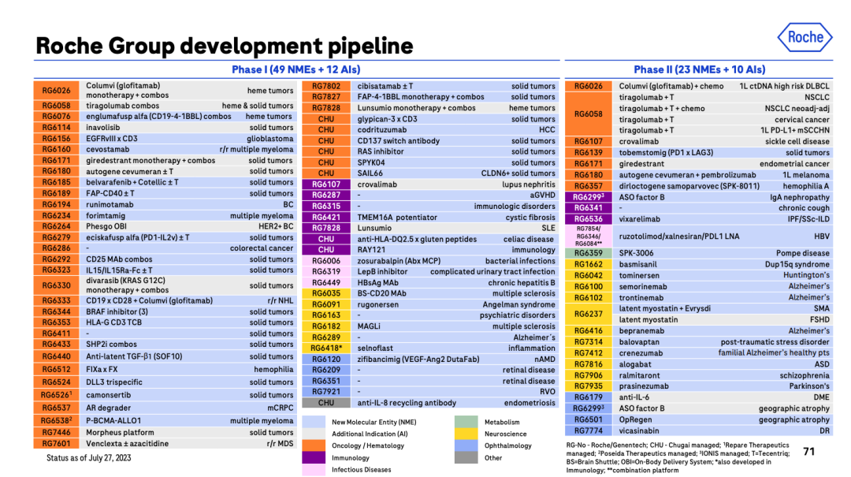Image resolution: width=851 pixels, height=477 pixels.
Task: Click the RG6194 code cell
Action: pos(57,205)
